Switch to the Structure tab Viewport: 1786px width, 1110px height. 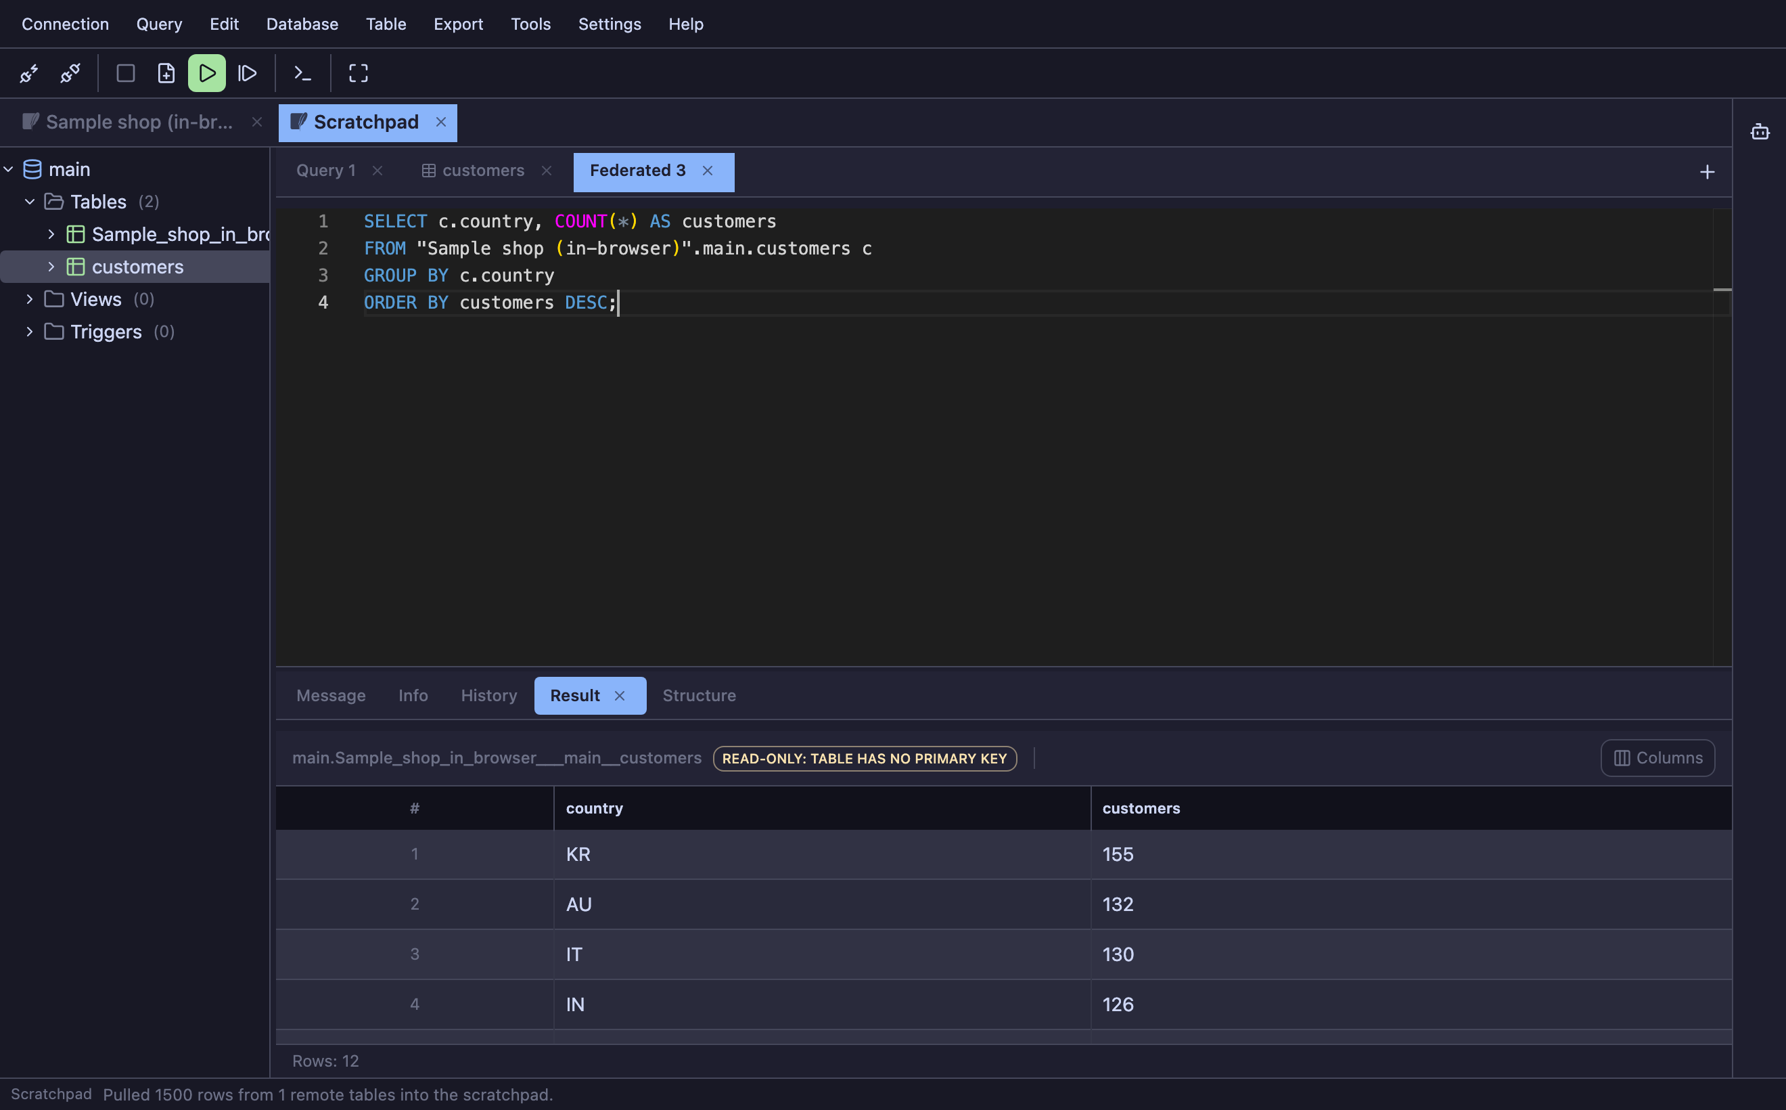click(x=699, y=696)
